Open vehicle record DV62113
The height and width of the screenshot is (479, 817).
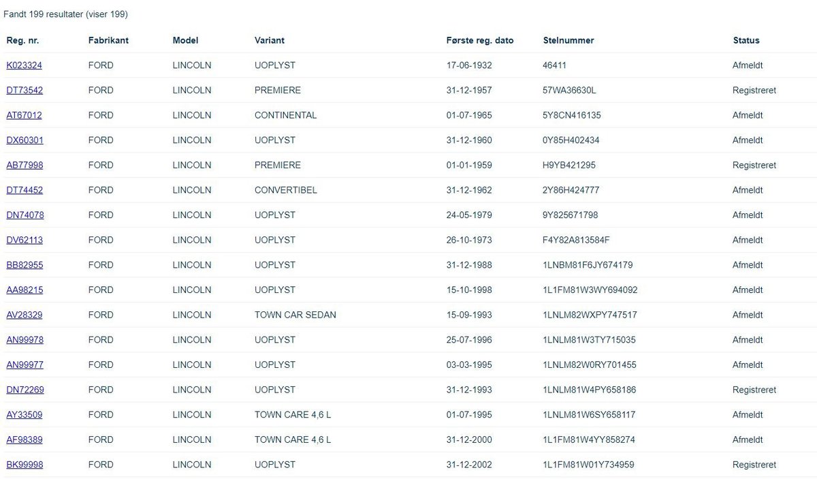pos(25,240)
